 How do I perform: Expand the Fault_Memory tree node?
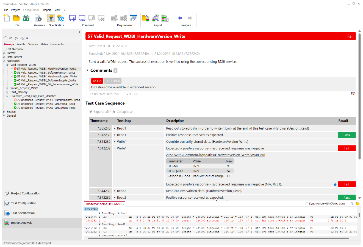8,92
